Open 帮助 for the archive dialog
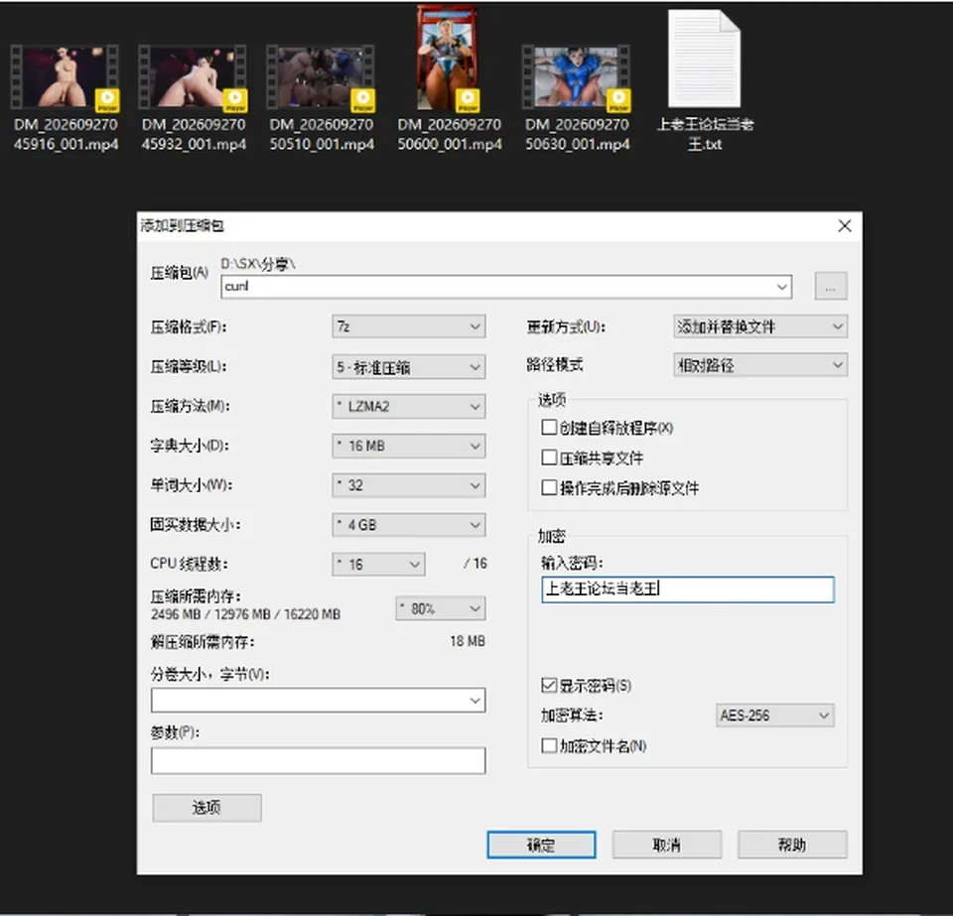Image resolution: width=953 pixels, height=916 pixels. pyautogui.click(x=792, y=845)
